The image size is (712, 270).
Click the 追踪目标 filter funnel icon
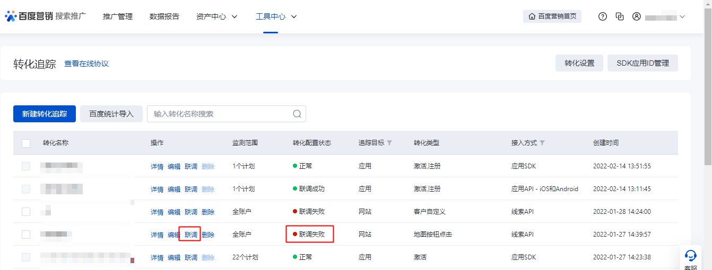389,143
